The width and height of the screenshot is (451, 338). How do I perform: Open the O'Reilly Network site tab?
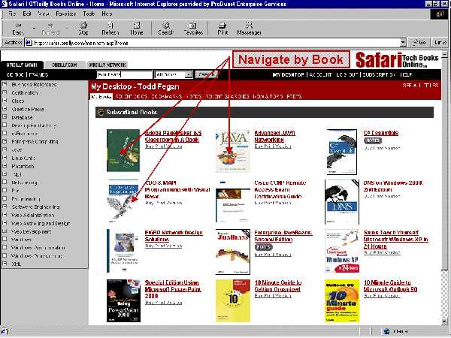pyautogui.click(x=107, y=65)
